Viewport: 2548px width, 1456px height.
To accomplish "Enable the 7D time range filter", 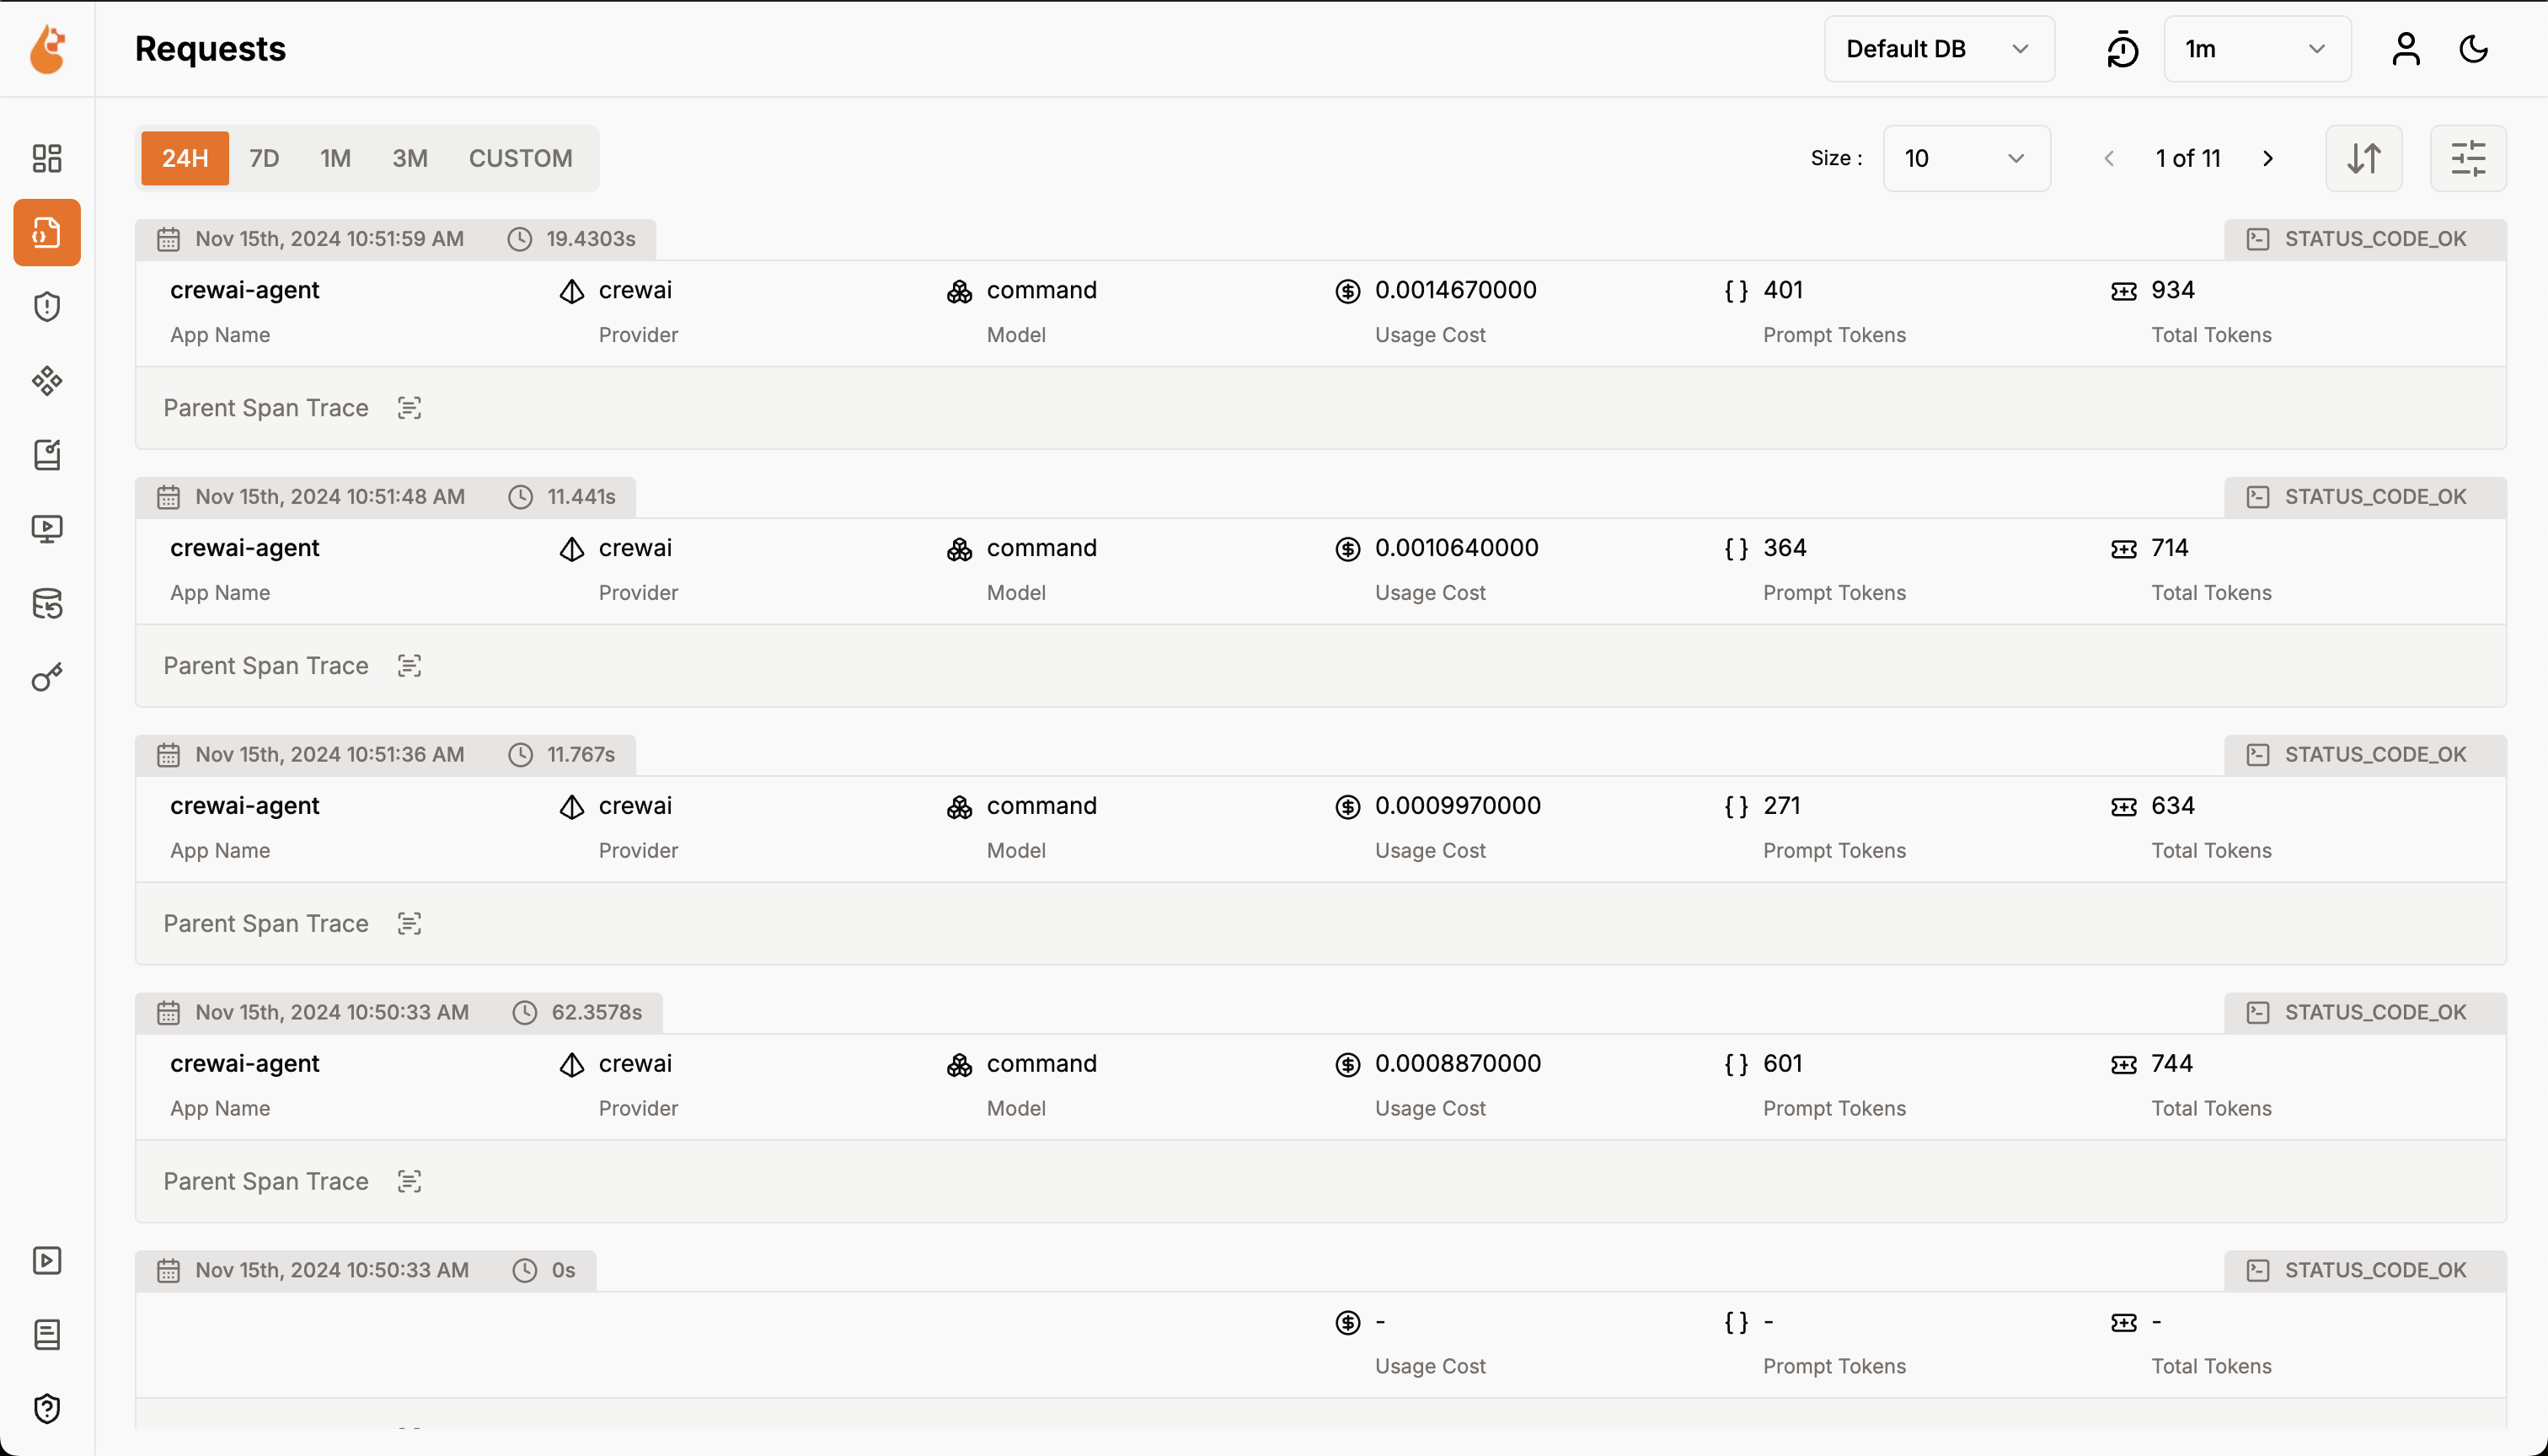I will click(263, 158).
